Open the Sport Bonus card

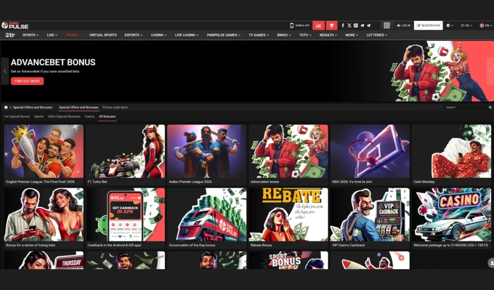[x=288, y=261]
